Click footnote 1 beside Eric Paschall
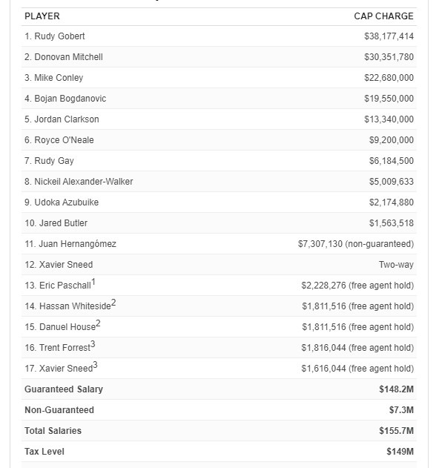The width and height of the screenshot is (439, 468). point(93,282)
